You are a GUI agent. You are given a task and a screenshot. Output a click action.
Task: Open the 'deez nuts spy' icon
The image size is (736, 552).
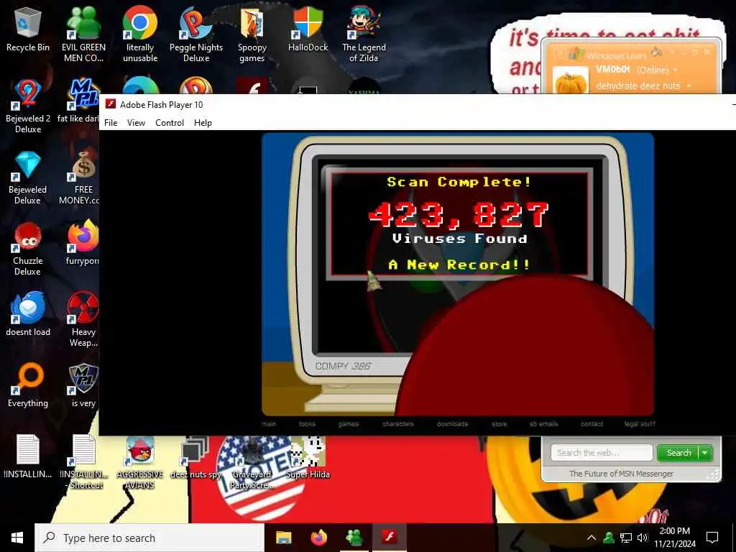point(195,456)
